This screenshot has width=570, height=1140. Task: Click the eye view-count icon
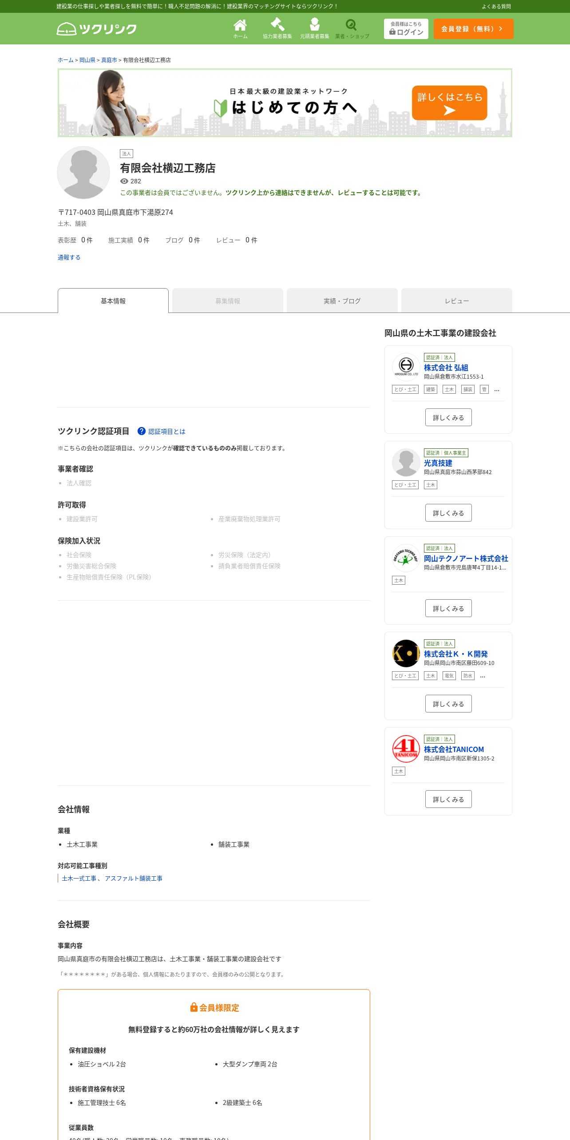point(124,181)
